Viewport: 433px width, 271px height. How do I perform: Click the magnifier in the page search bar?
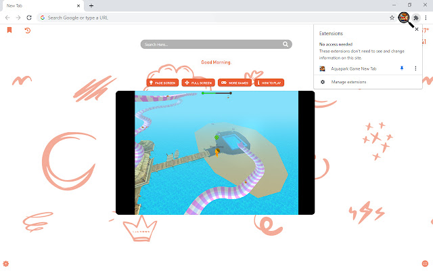286,44
